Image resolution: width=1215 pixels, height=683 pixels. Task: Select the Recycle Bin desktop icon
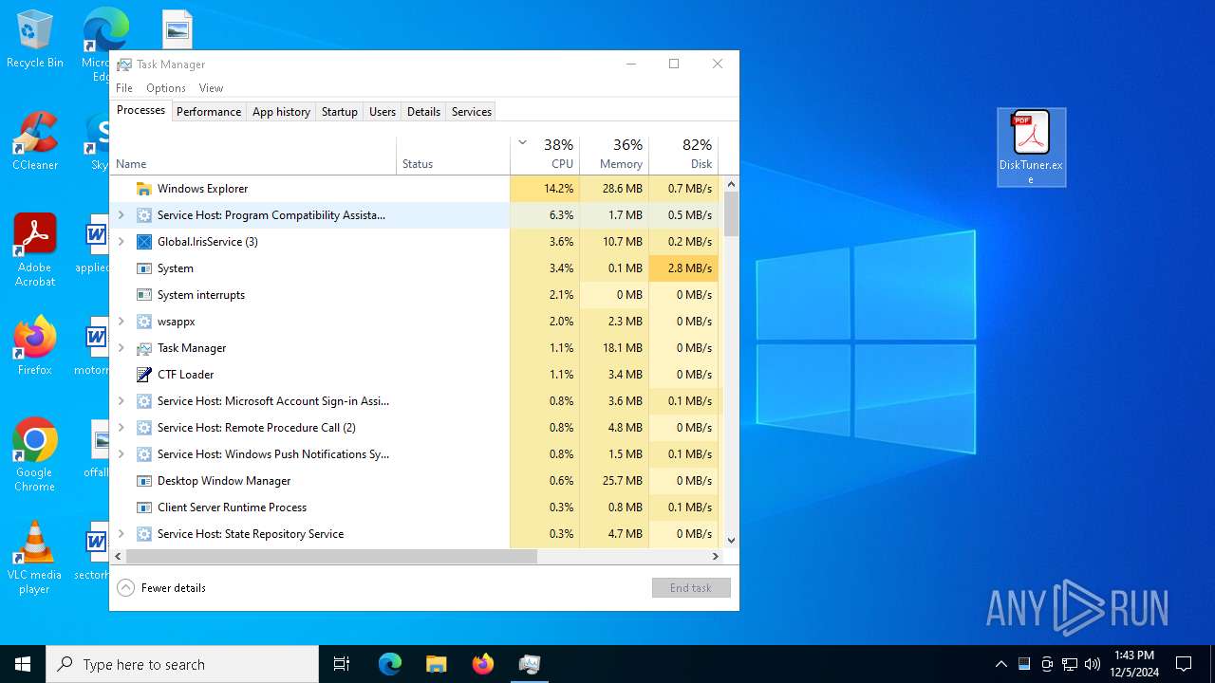(x=35, y=39)
